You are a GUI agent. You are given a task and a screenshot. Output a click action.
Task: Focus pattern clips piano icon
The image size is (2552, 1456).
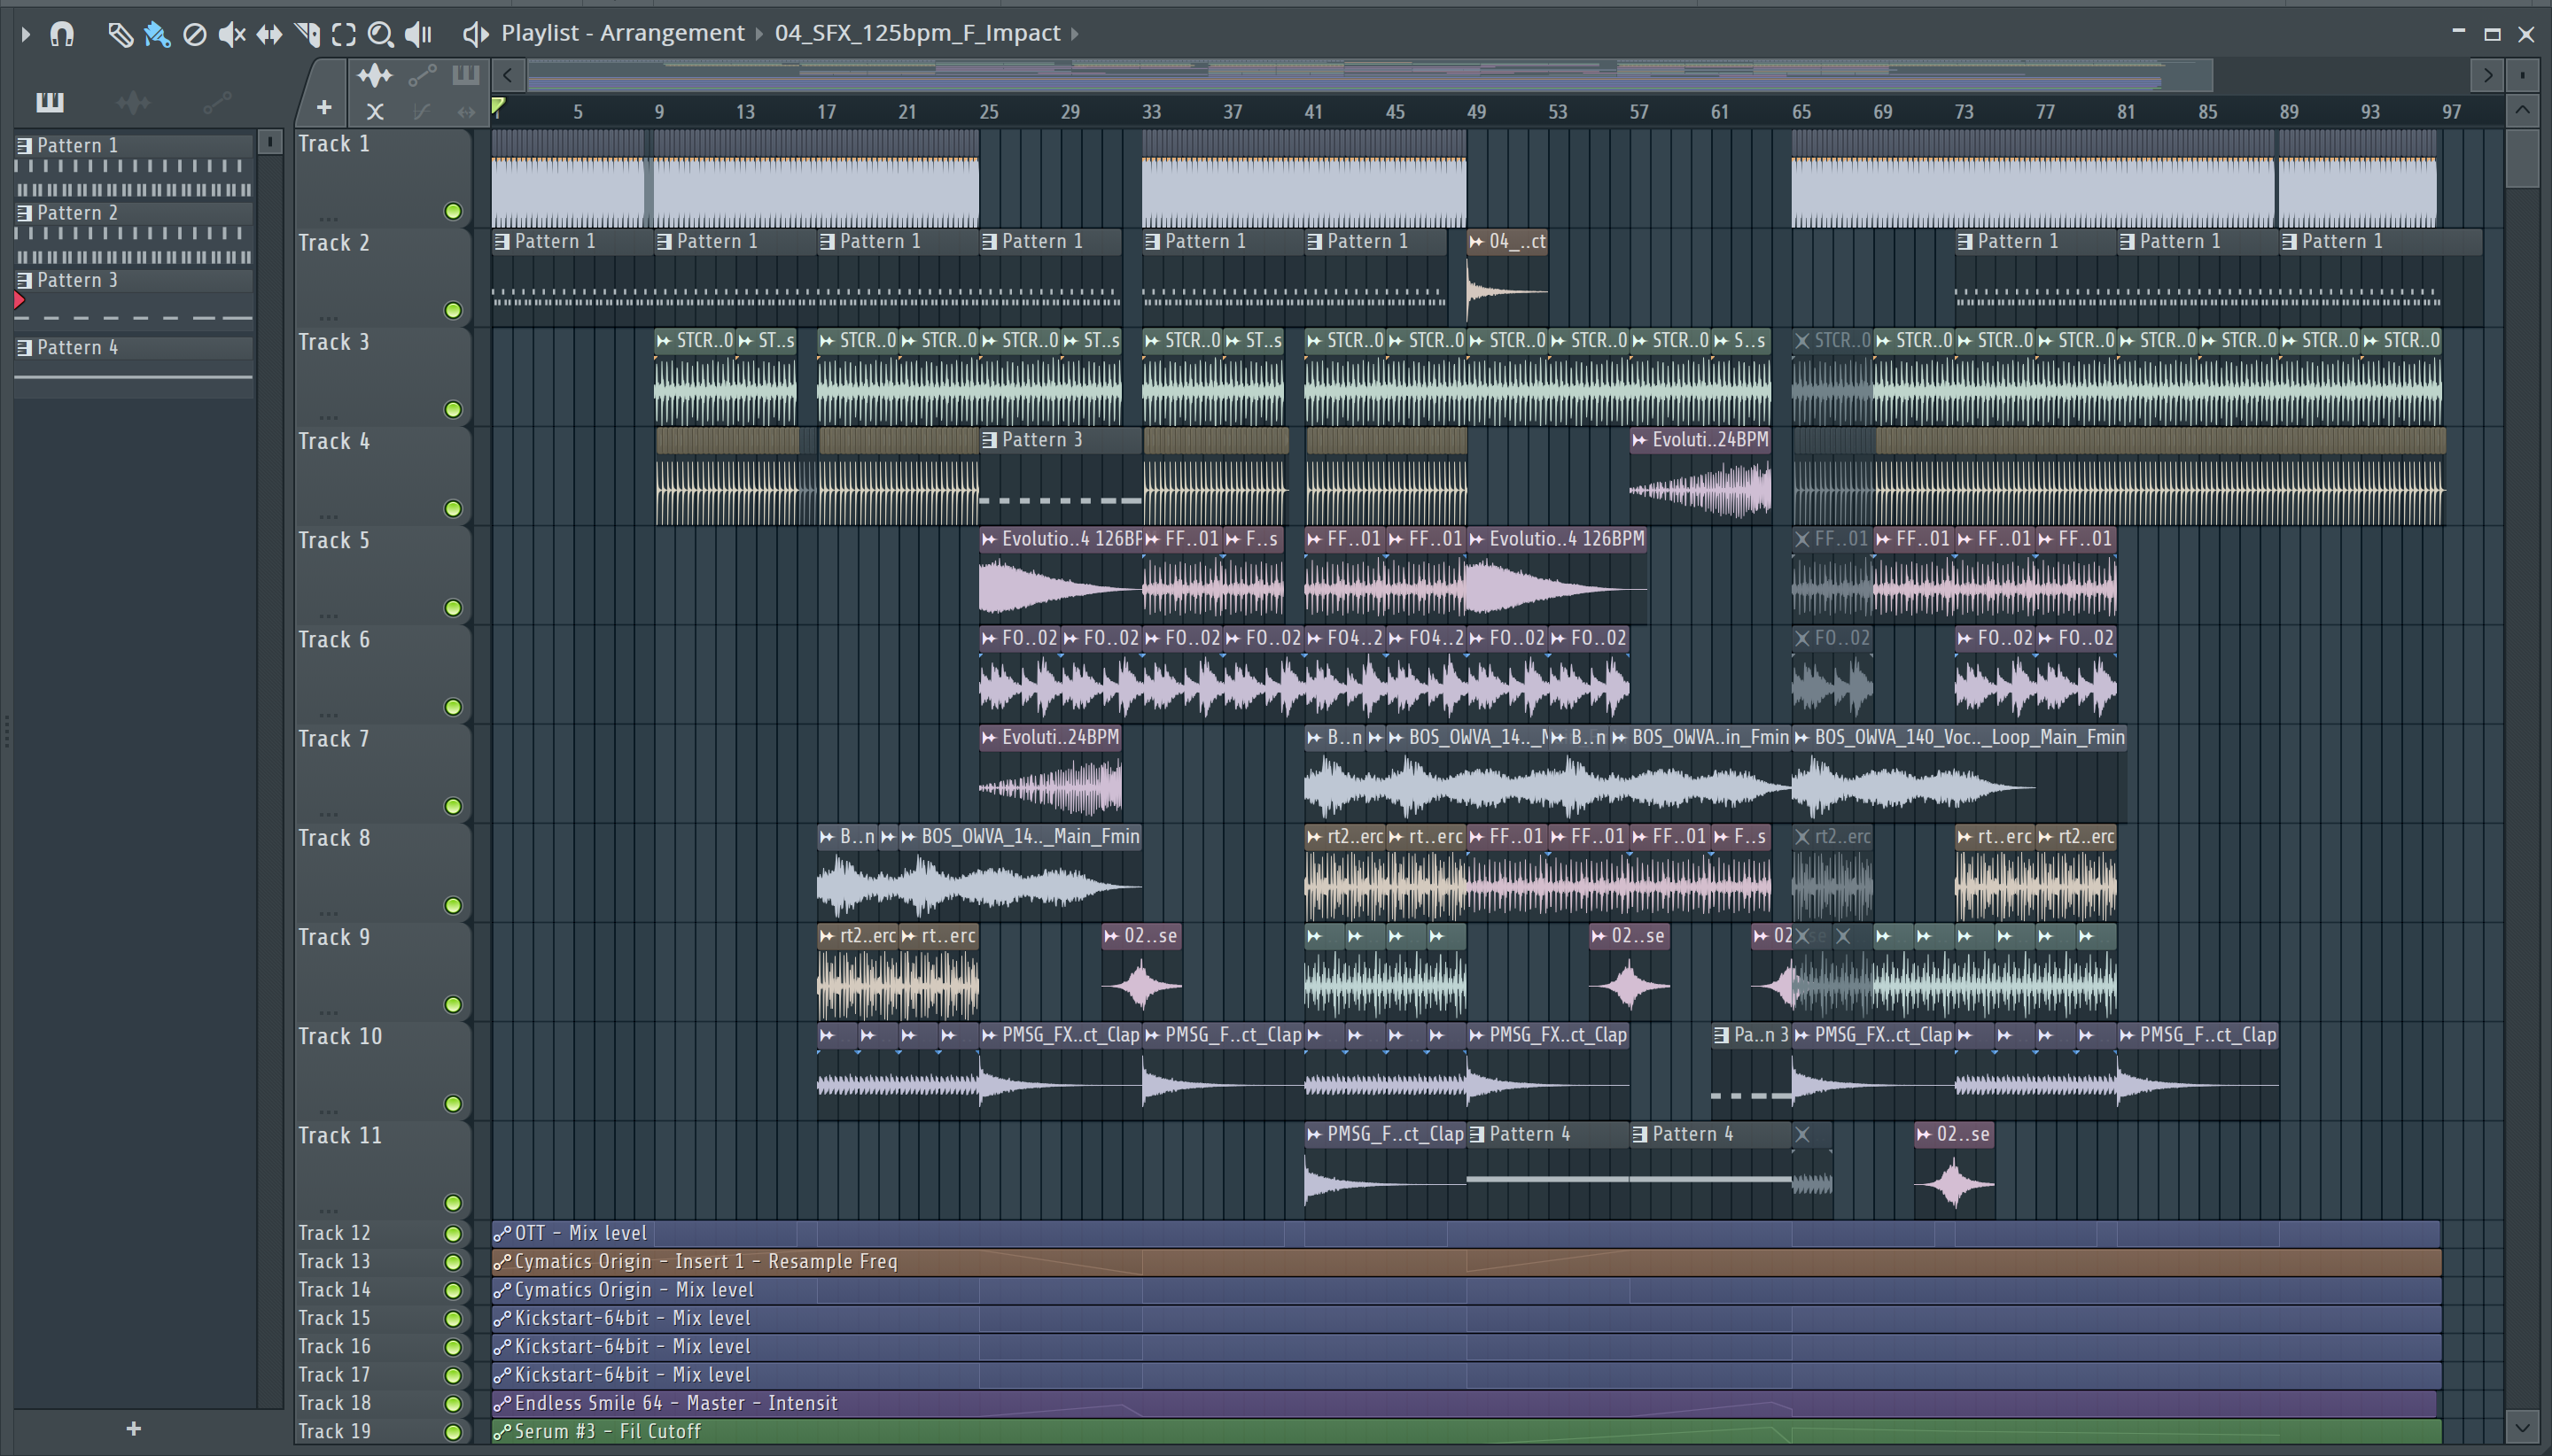click(x=466, y=75)
